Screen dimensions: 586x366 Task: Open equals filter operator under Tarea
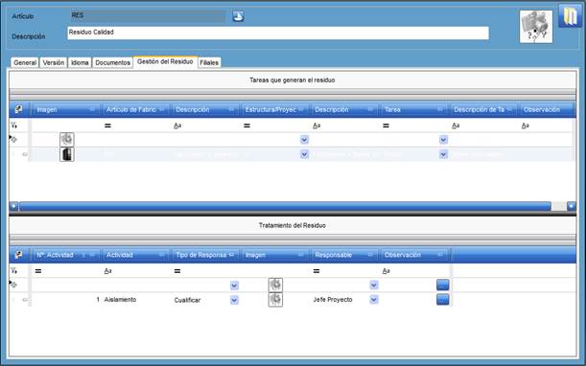386,126
